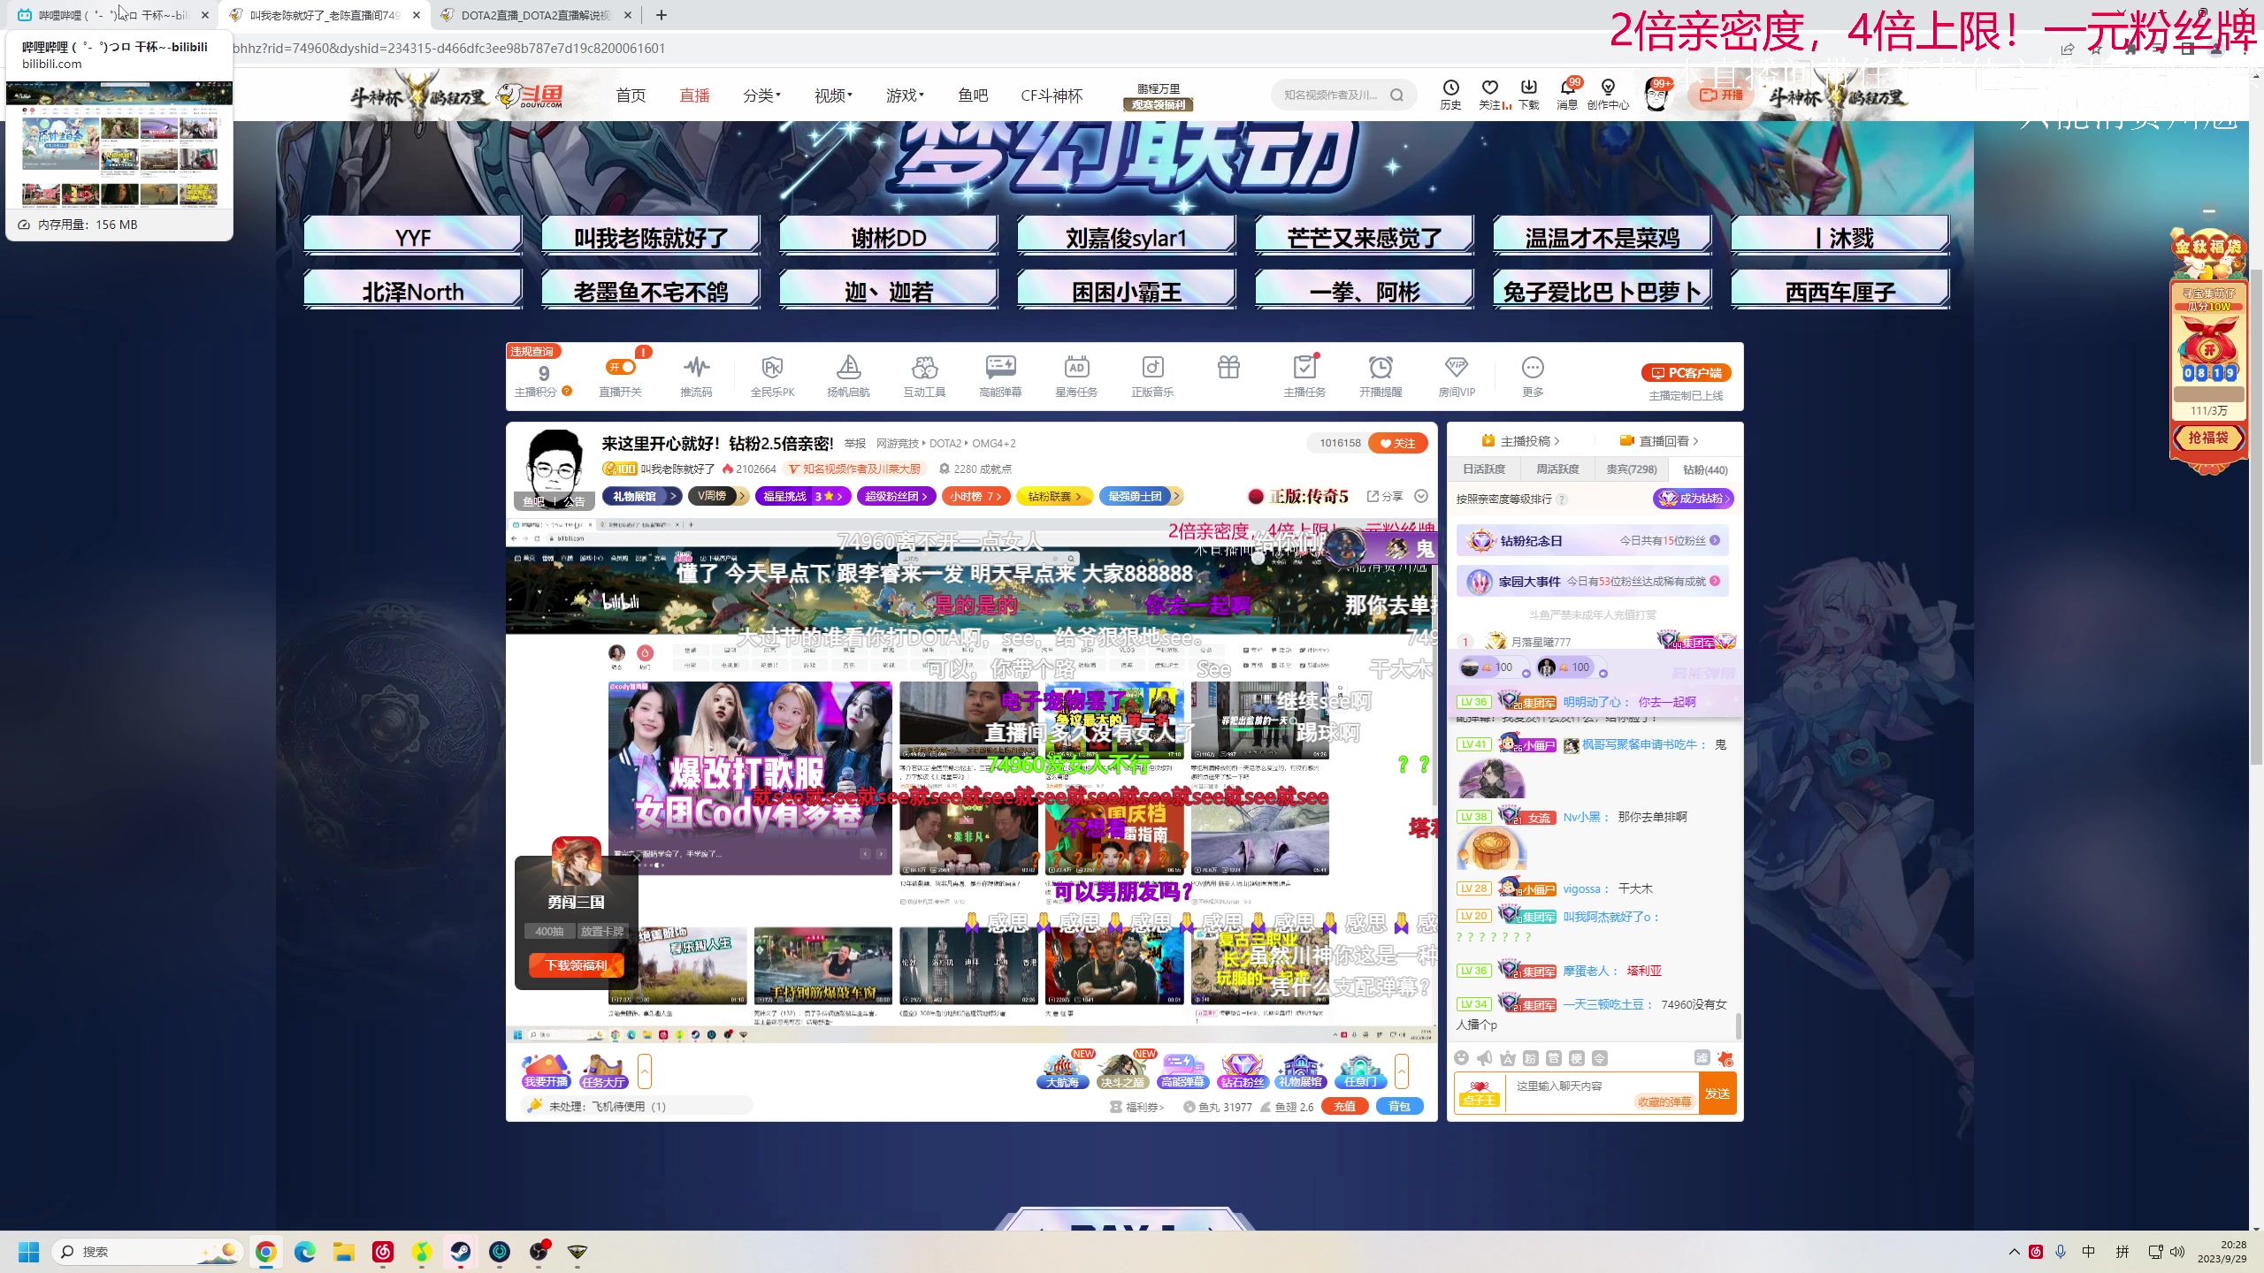Click 成为钻粉 button

coord(1693,499)
